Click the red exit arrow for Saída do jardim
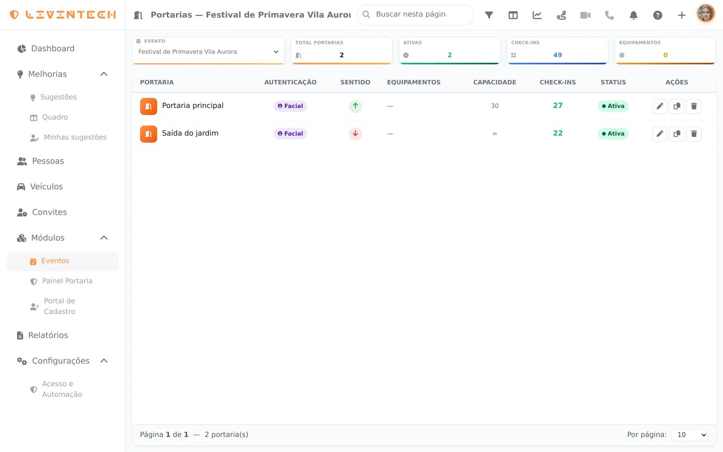The height and width of the screenshot is (452, 723). coord(355,134)
